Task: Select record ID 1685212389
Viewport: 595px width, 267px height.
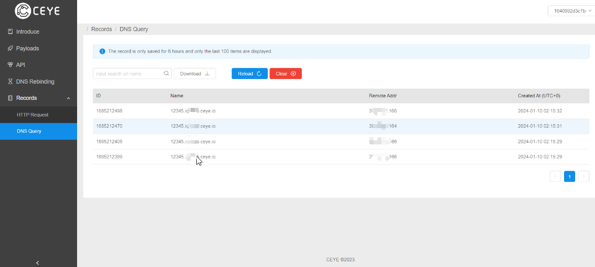Action: pos(109,157)
